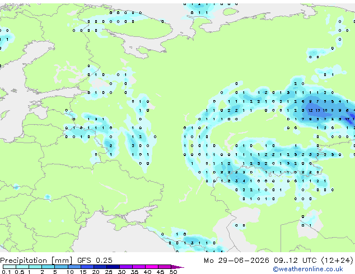Image resolution: width=355 pixels, height=274 pixels.
Task: Click the '25' legend scale label
Action: [x=109, y=272]
